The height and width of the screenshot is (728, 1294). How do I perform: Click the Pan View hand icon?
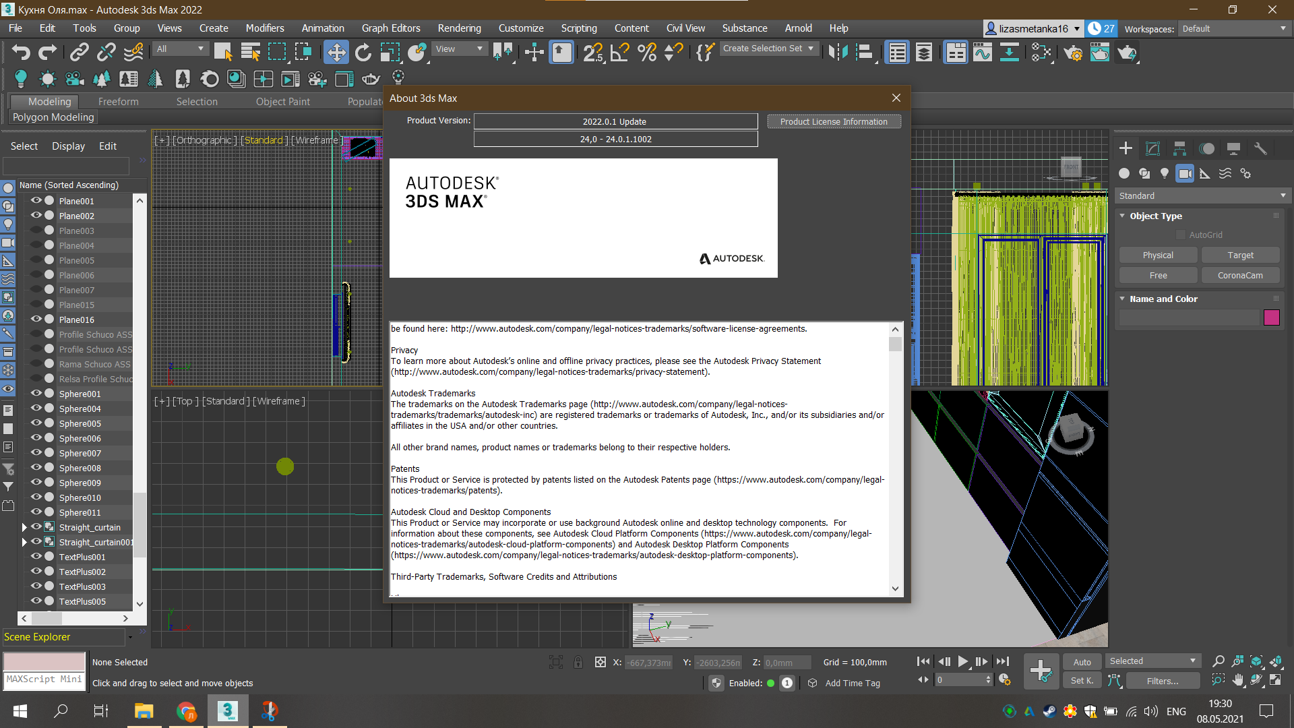tap(1238, 681)
